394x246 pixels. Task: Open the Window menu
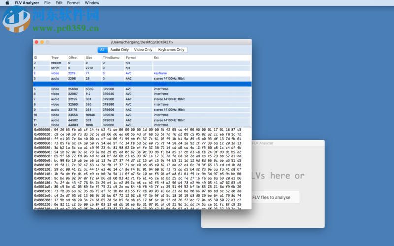[x=92, y=3]
